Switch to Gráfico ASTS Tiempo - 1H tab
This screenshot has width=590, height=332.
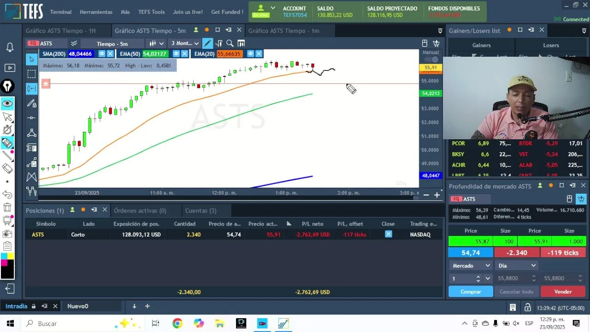pos(61,31)
